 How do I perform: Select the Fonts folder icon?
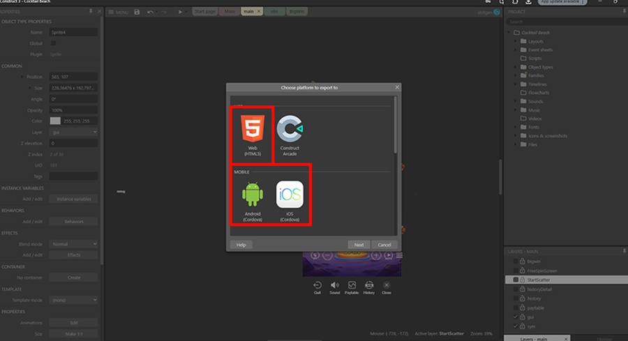523,127
